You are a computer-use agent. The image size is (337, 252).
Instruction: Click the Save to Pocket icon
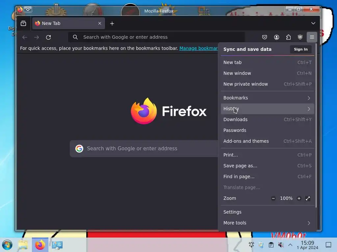265,37
